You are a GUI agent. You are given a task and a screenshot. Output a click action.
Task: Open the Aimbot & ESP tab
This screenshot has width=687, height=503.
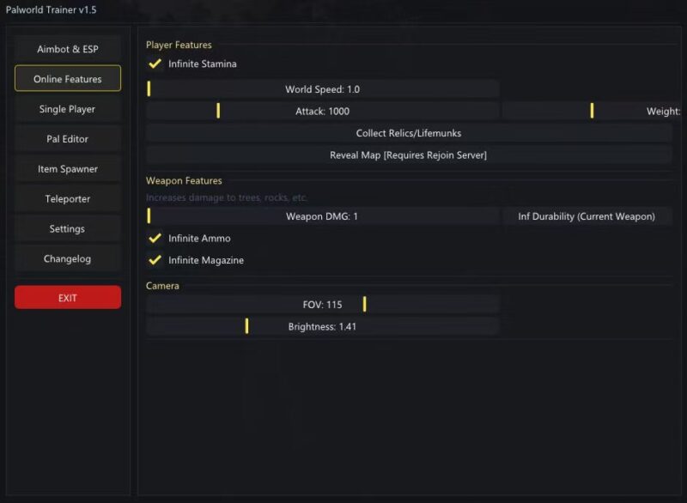[x=68, y=49]
